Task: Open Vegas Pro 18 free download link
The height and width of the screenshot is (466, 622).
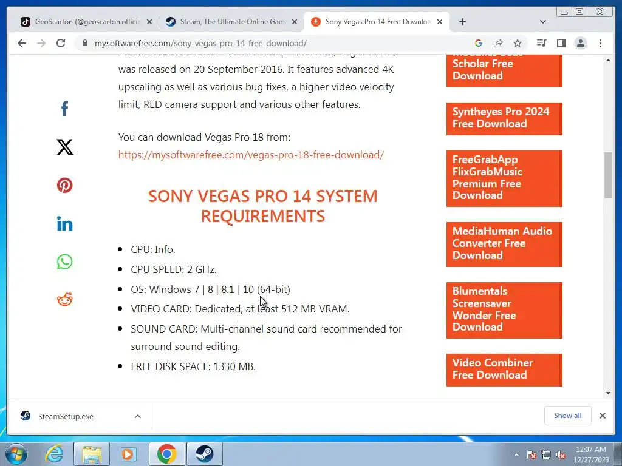Action: tap(251, 155)
